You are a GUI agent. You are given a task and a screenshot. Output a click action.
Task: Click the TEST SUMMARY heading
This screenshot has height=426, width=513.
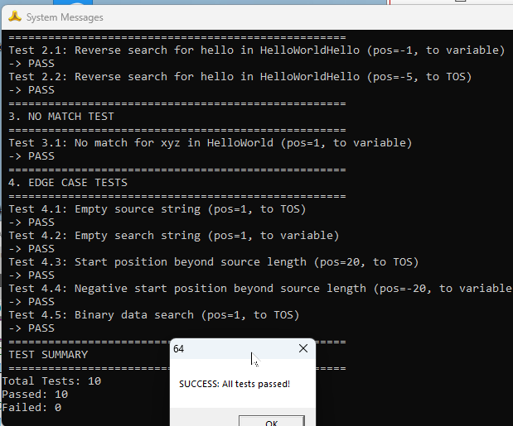[48, 355]
